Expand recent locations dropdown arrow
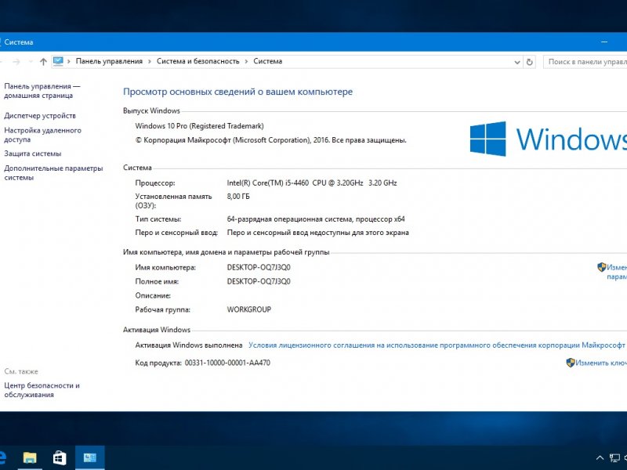The height and width of the screenshot is (470, 627). (x=31, y=62)
